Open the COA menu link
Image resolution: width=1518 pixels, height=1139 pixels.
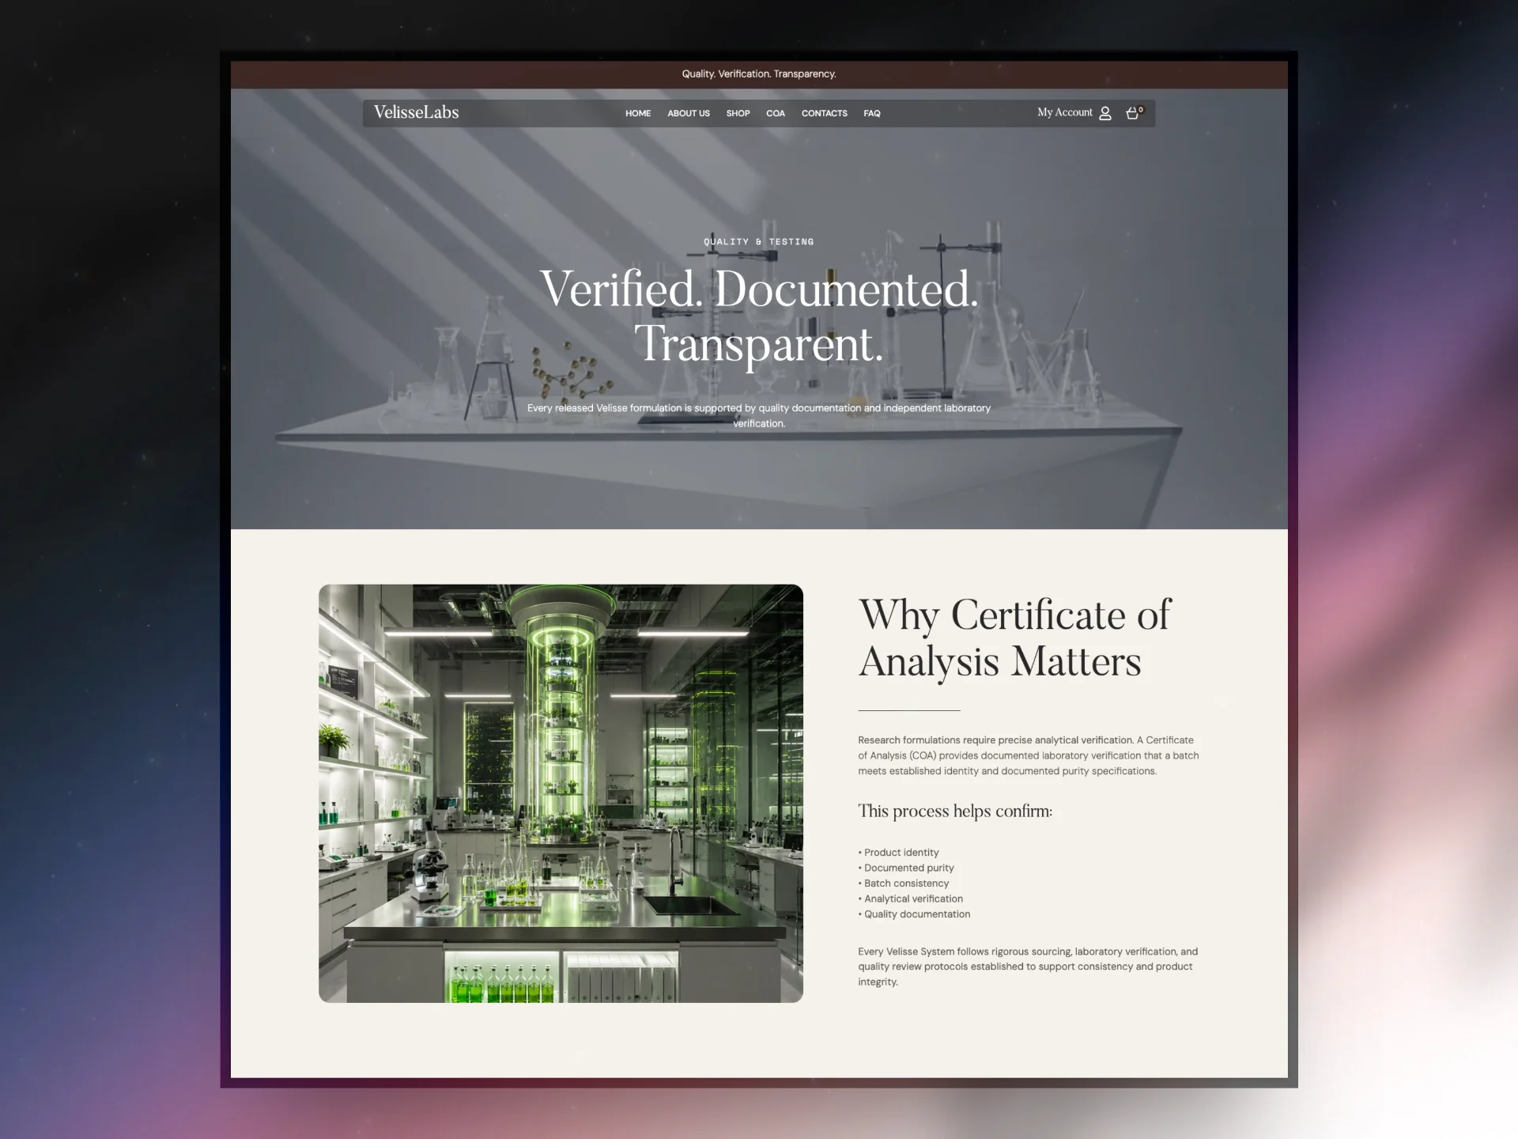click(776, 113)
